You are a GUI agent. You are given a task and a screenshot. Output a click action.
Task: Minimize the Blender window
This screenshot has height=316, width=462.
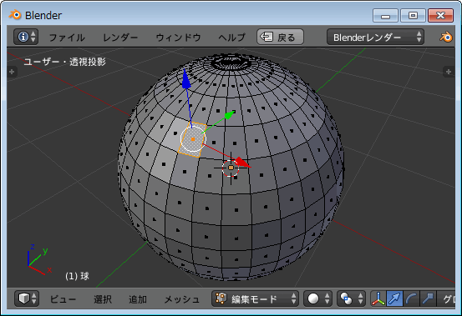point(385,15)
